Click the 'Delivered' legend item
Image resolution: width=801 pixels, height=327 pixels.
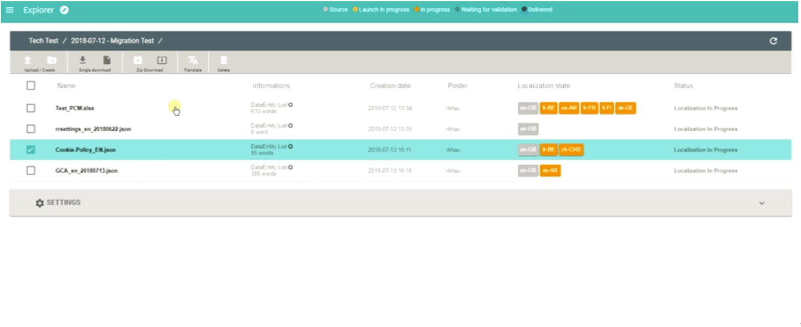tap(537, 9)
